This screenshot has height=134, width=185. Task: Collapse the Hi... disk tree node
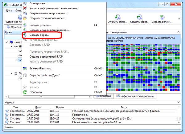click(11, 47)
